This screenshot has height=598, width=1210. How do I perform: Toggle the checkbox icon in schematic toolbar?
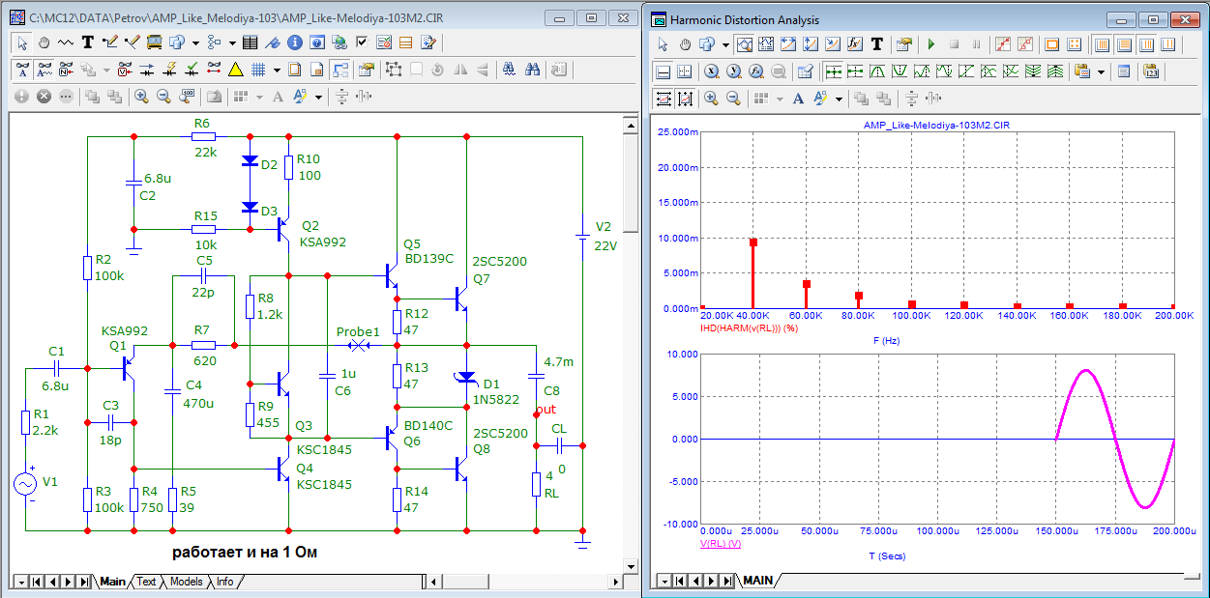click(x=362, y=43)
